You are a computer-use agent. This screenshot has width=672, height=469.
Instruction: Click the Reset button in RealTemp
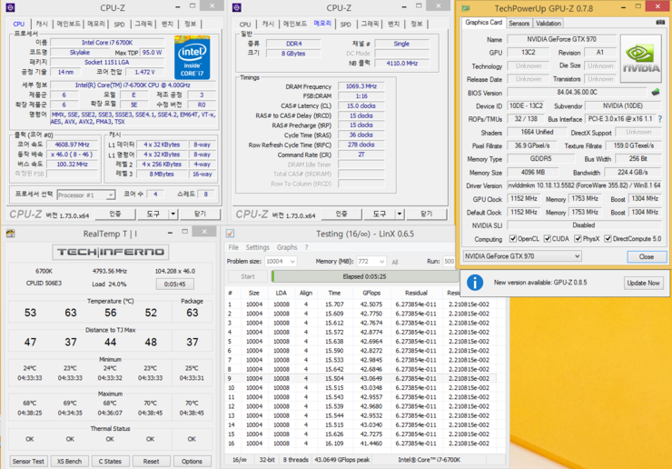click(x=151, y=462)
